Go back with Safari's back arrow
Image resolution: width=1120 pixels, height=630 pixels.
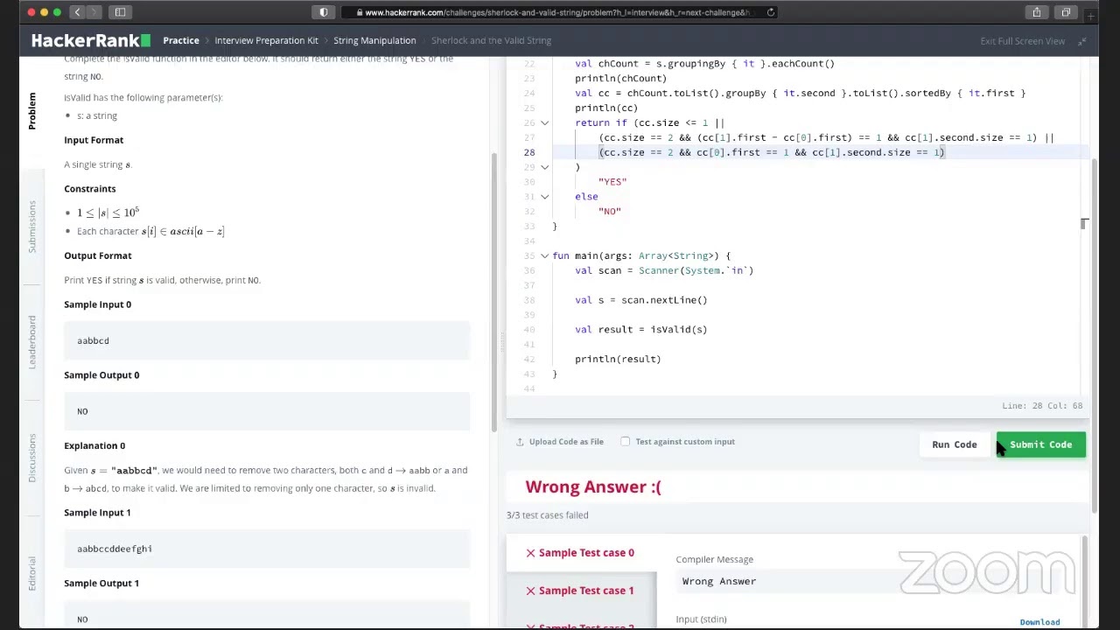pos(77,12)
